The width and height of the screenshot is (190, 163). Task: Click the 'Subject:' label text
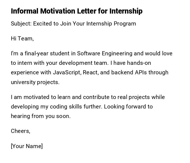click(x=21, y=24)
